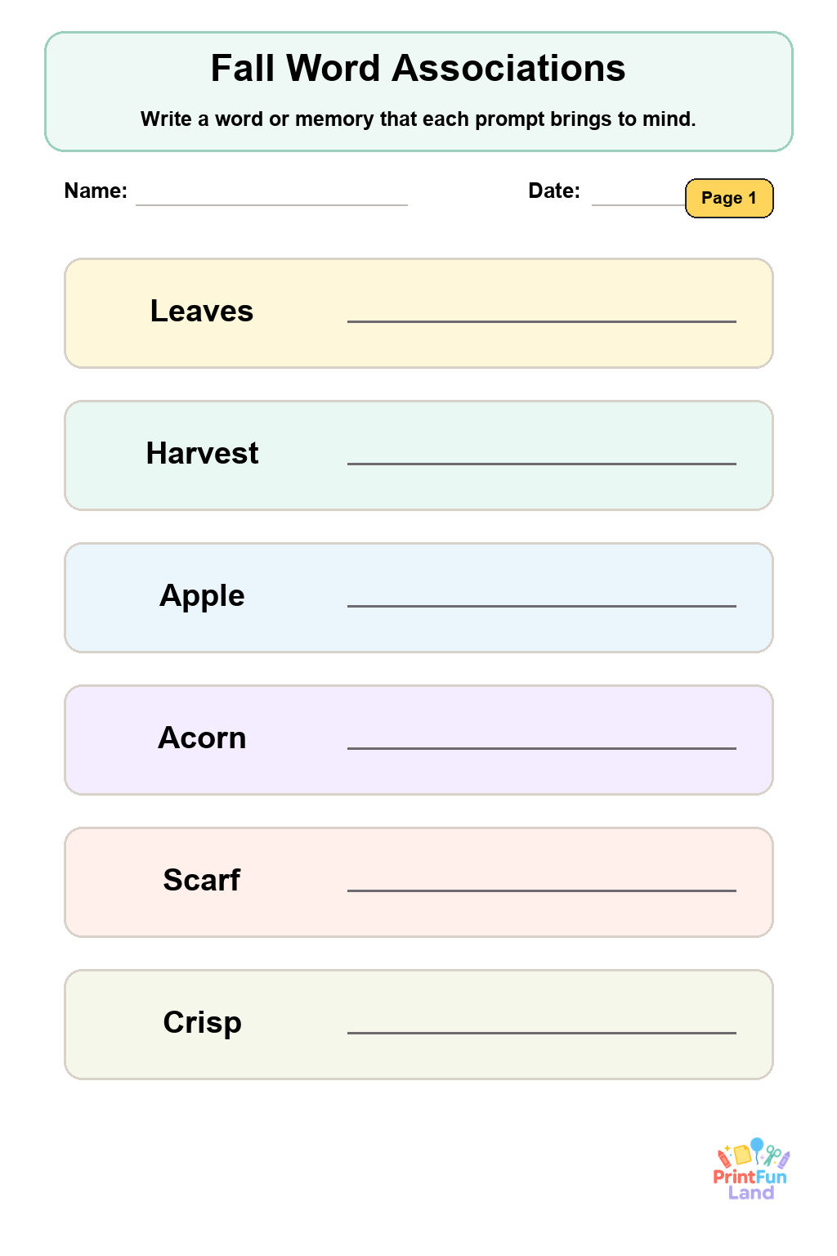Click the answer line beside Harvest
The height and width of the screenshot is (1256, 837).
tap(542, 464)
